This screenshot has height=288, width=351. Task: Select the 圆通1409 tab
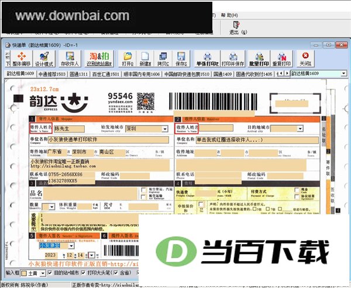pos(222,74)
